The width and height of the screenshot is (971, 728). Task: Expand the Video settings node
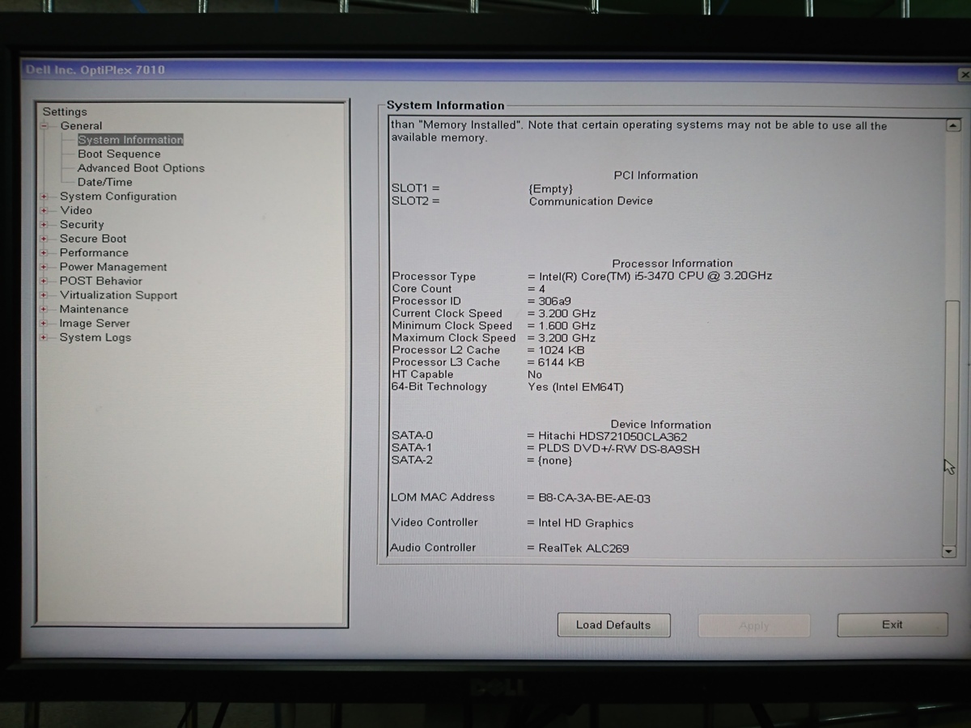[x=44, y=210]
